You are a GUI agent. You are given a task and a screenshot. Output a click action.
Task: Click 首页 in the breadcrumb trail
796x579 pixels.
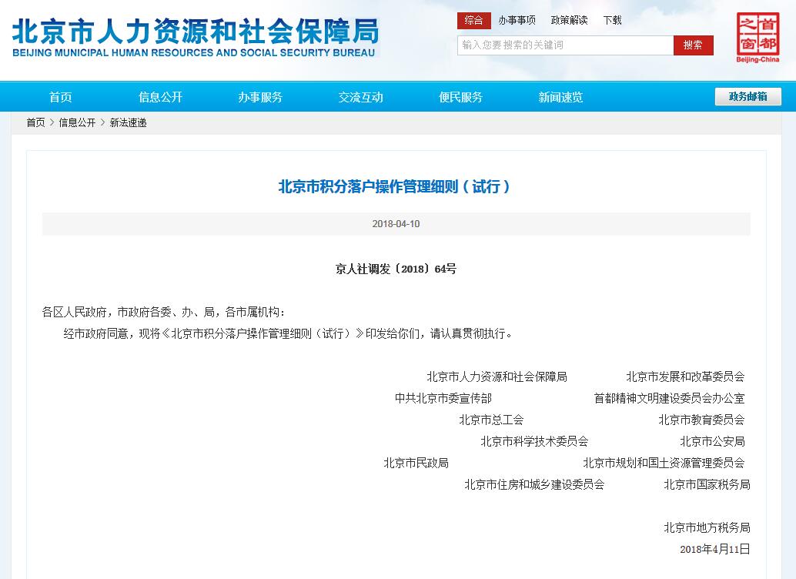coord(35,122)
